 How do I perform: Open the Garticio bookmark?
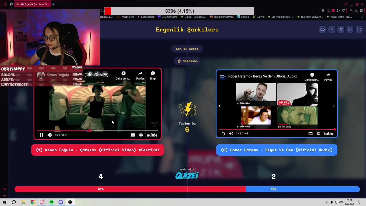tap(243, 17)
